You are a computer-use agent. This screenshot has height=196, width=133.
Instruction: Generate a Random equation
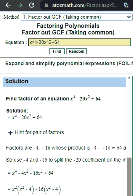coord(76,51)
